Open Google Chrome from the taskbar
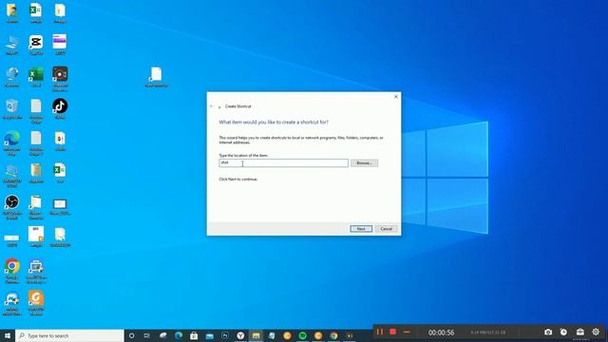This screenshot has height=342, width=608. click(x=333, y=335)
